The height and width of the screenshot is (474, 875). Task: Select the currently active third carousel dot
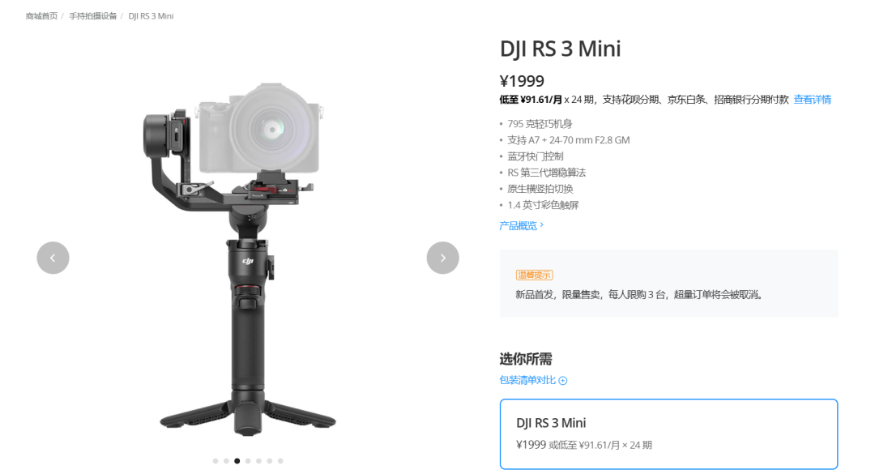(237, 461)
